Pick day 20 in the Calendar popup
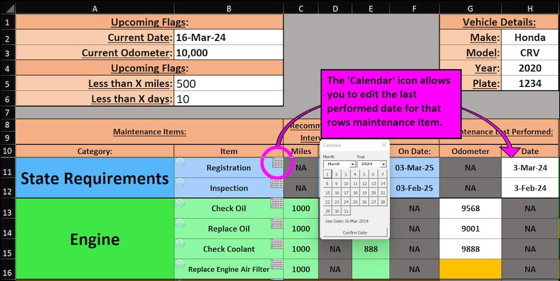The height and width of the screenshot is (281, 560). click(373, 193)
